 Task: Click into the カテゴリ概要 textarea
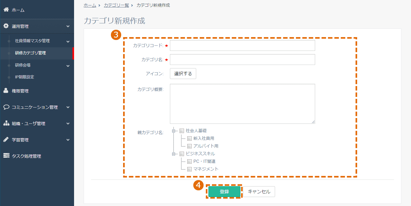242,104
